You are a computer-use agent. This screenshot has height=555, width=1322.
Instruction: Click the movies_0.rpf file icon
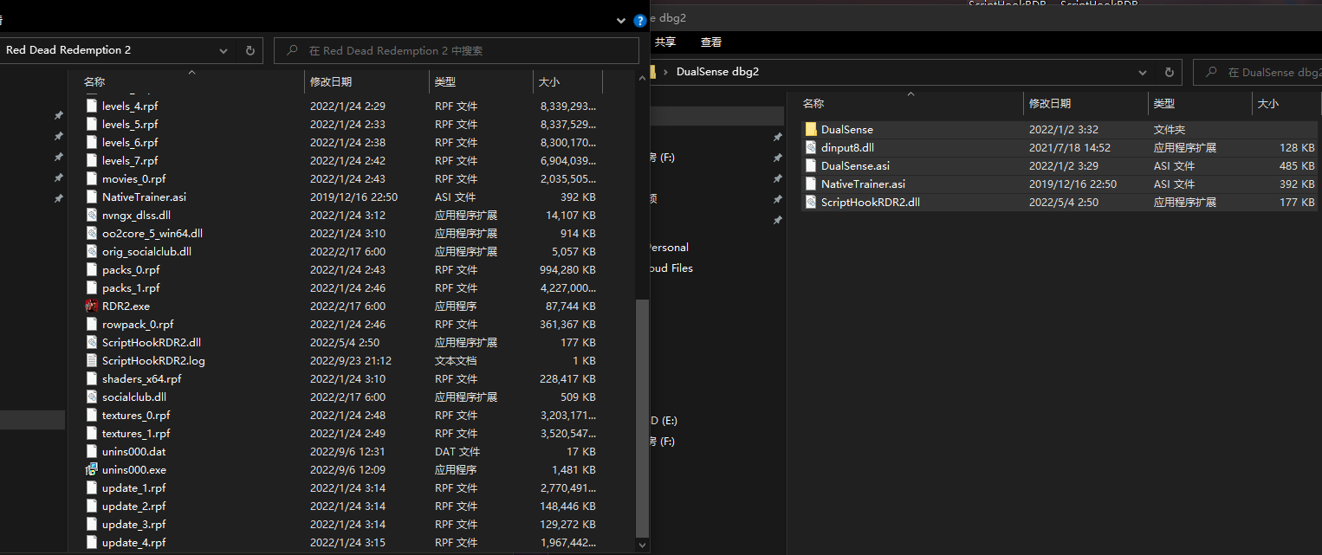[x=92, y=178]
